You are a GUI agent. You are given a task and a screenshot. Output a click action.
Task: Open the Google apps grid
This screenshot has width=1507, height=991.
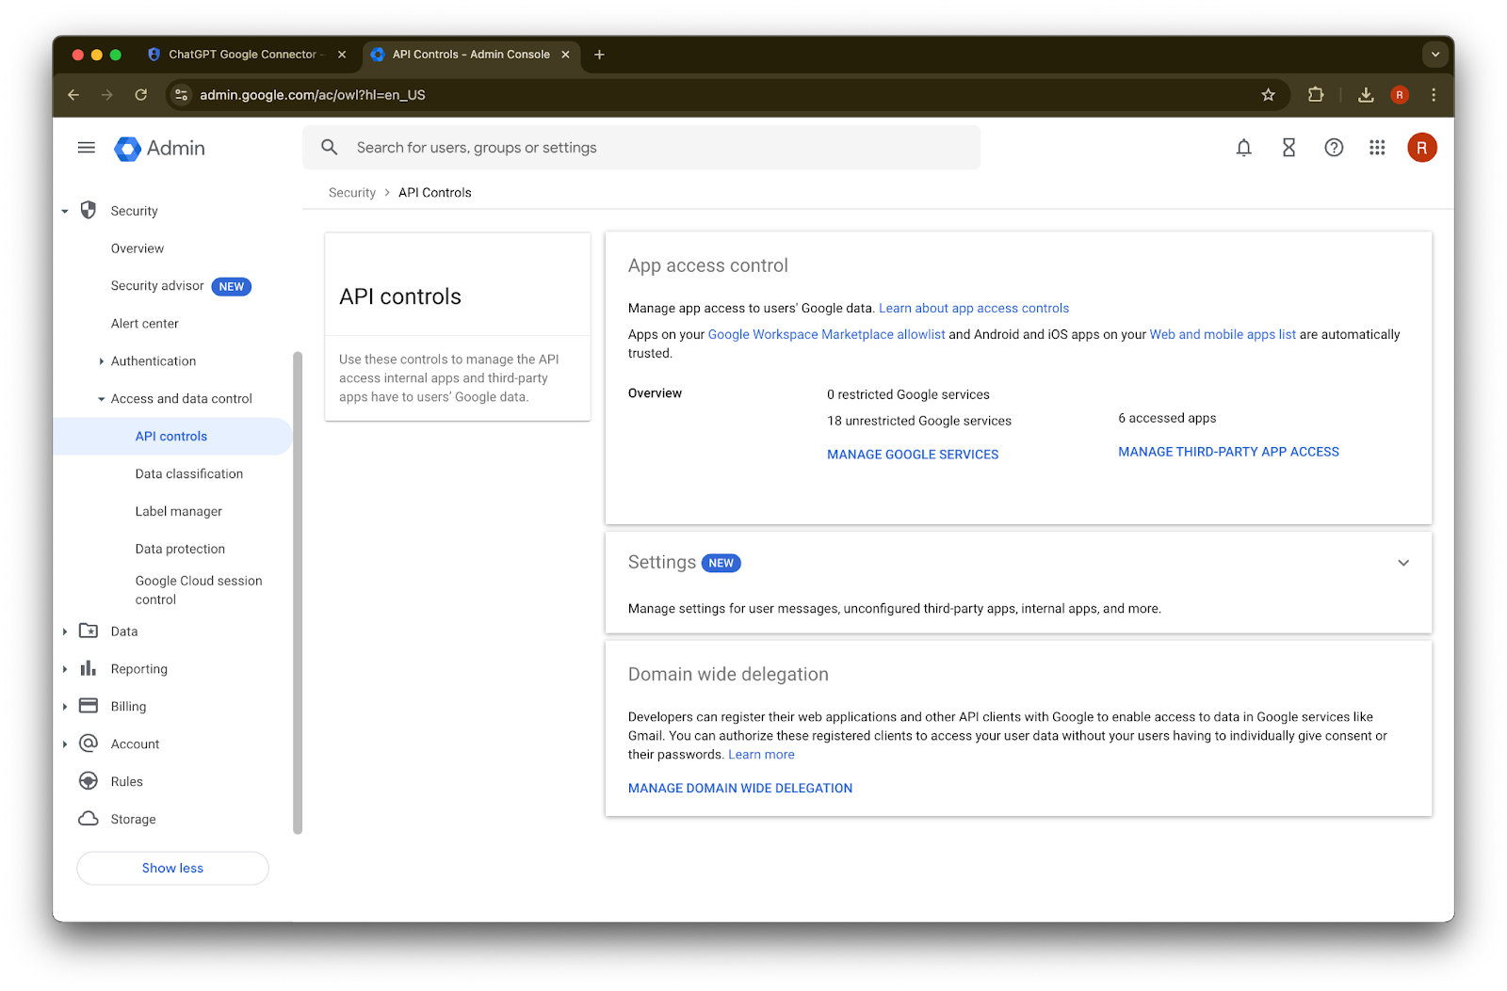click(x=1377, y=148)
